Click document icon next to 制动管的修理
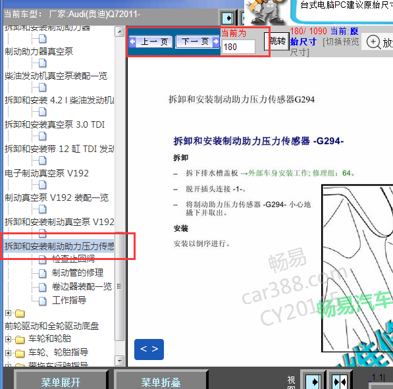Viewport: 393px width, 389px height. pos(43,273)
